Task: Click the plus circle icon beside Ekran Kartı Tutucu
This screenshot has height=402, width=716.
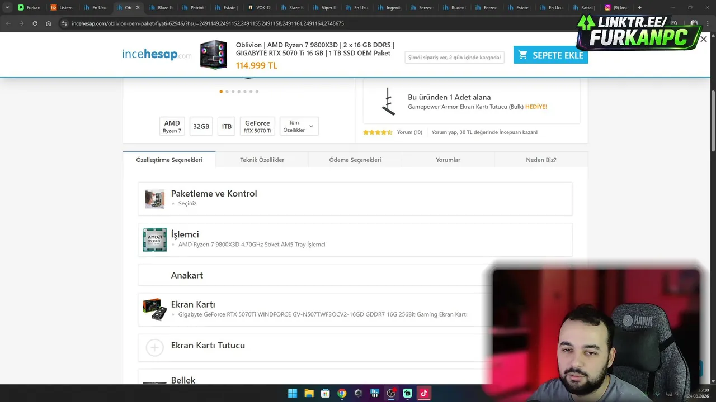Action: pos(154,347)
